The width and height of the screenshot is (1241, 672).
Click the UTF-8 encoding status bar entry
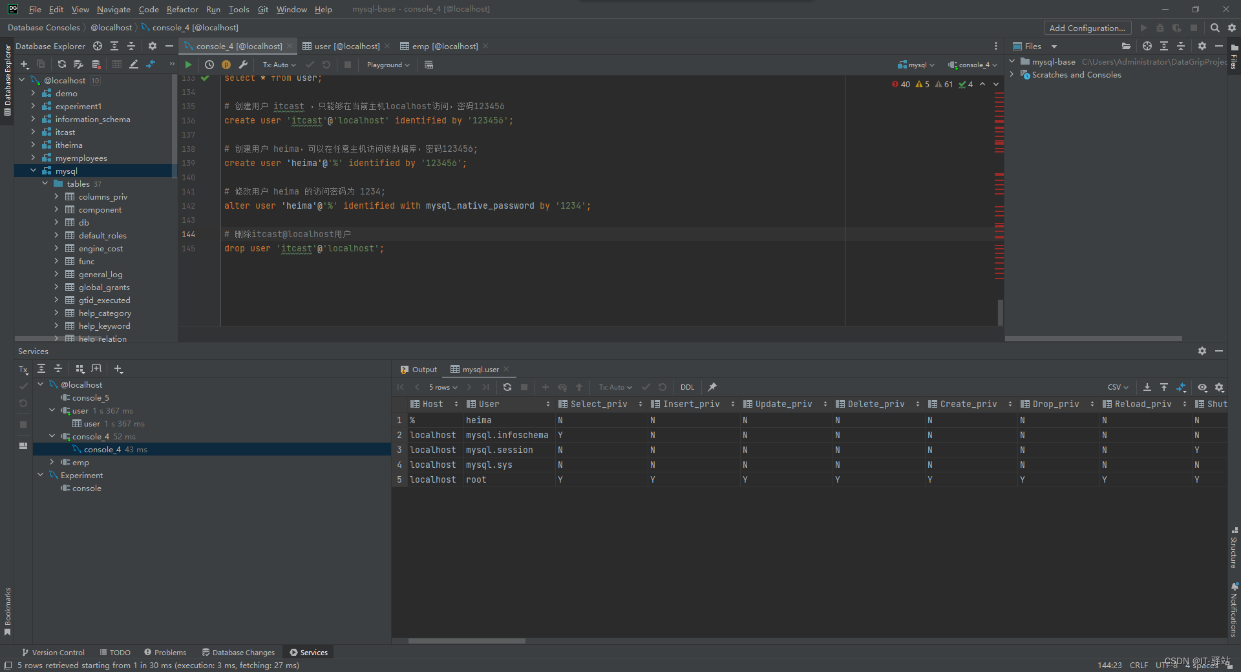1167,665
